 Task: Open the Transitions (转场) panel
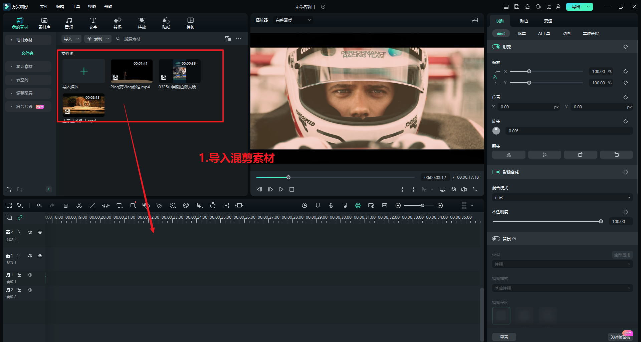pyautogui.click(x=118, y=23)
